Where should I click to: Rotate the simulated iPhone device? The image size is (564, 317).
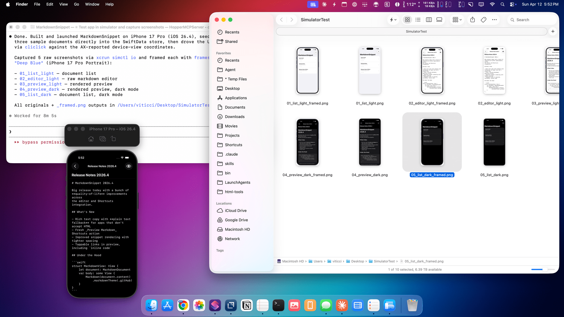click(x=113, y=139)
